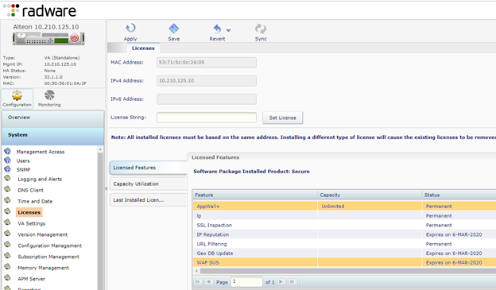The height and width of the screenshot is (290, 496).
Task: Select the lp feature row
Action: pos(344,215)
